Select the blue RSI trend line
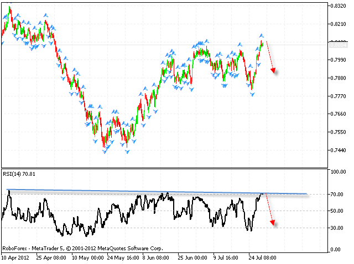 pos(166,192)
